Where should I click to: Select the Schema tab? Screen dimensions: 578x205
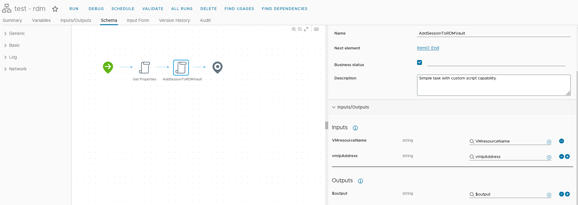point(109,20)
